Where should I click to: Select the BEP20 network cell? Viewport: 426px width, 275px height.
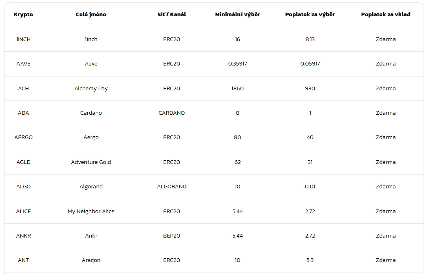tap(172, 236)
